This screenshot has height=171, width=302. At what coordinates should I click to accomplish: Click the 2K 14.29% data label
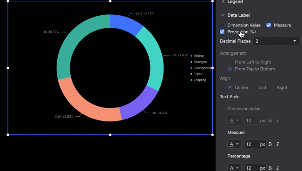(x=160, y=113)
